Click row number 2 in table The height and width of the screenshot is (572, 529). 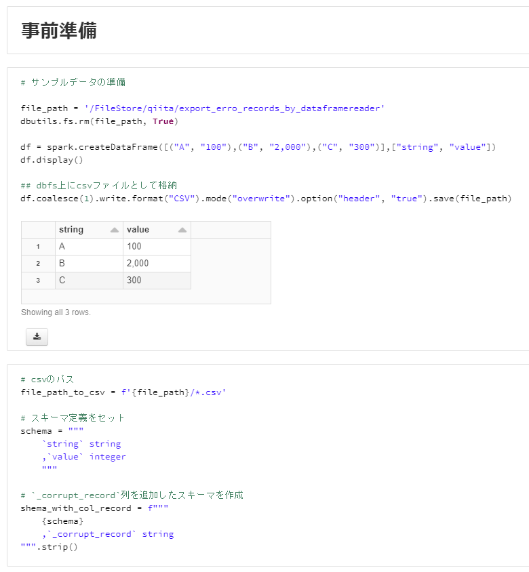tap(38, 264)
